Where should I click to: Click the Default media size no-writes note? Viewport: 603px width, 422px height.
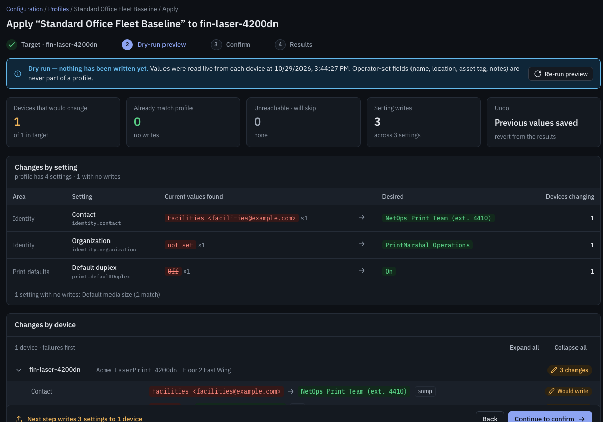click(x=87, y=295)
